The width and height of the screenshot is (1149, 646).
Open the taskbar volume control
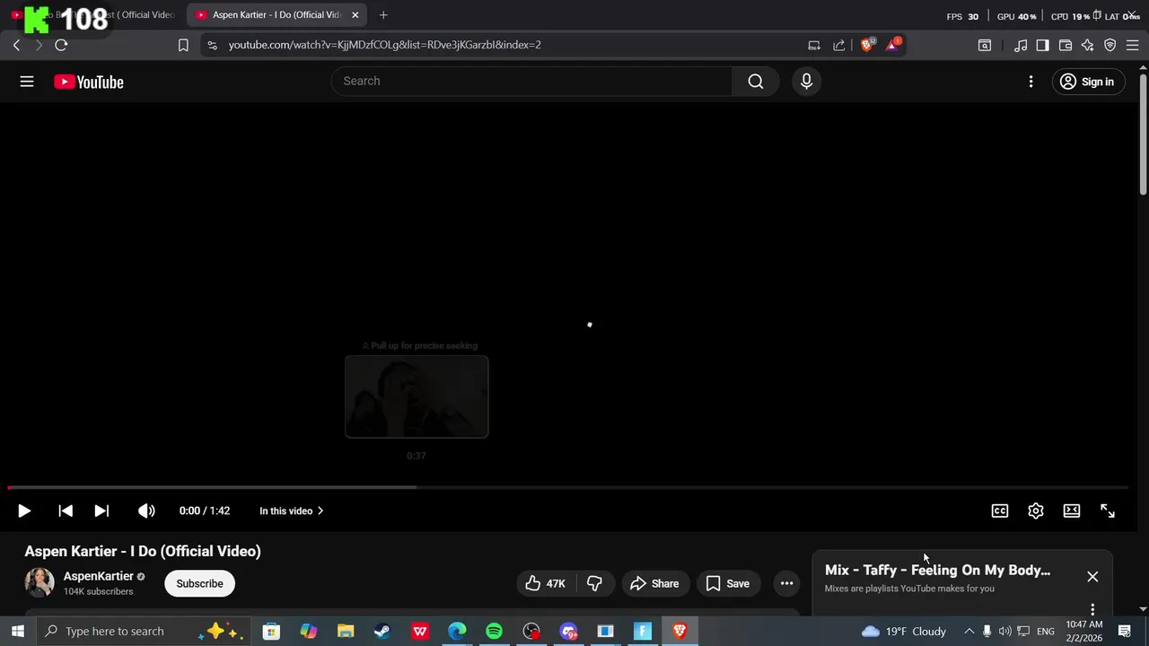click(1004, 631)
